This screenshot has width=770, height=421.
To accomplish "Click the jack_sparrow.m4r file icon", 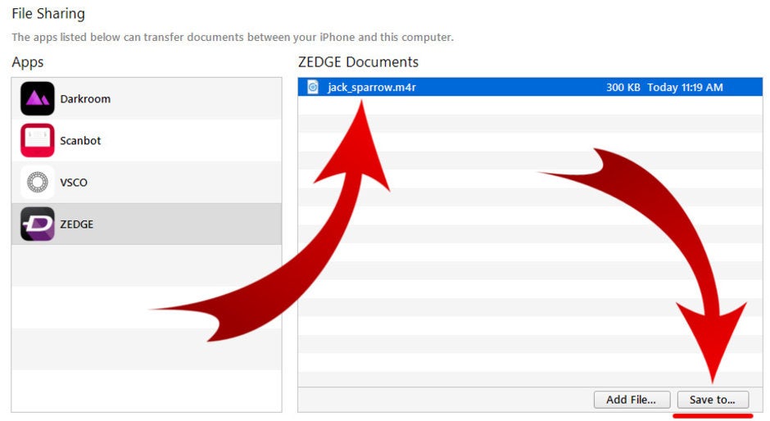I will tap(313, 87).
